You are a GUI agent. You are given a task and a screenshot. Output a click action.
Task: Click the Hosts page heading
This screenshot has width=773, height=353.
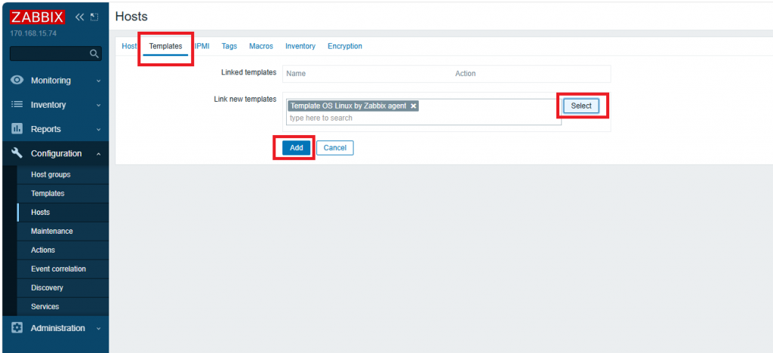coord(131,17)
